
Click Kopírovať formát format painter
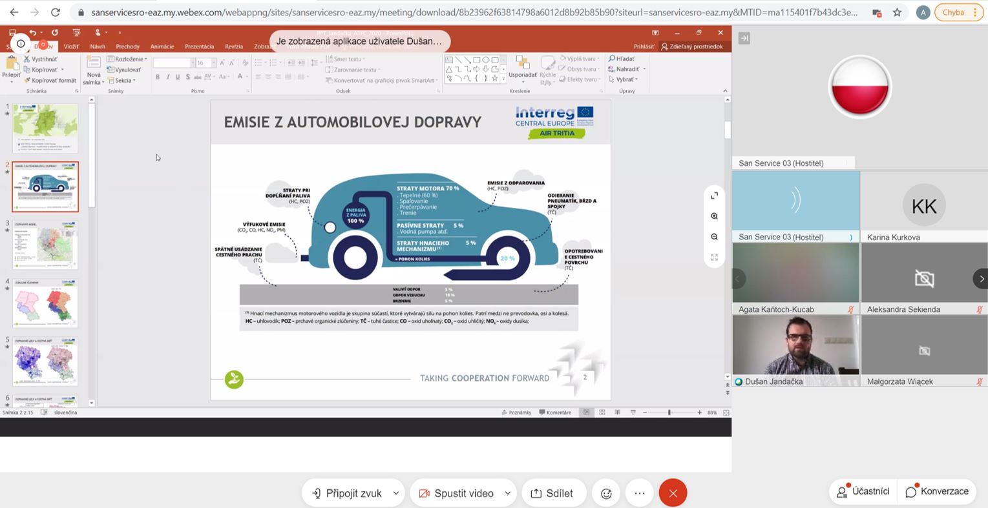point(50,81)
